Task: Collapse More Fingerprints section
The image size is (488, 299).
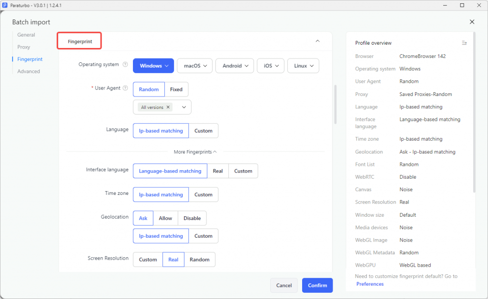Action: click(195, 152)
